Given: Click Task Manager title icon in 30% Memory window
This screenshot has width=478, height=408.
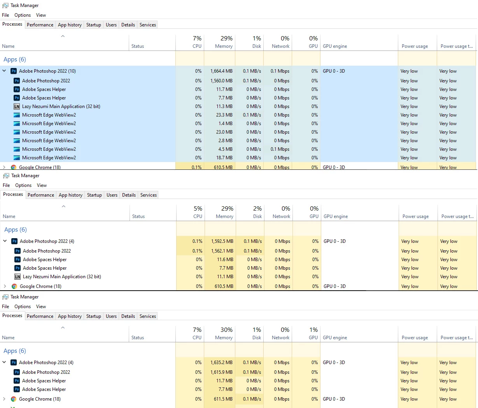Looking at the screenshot, I should point(5,297).
